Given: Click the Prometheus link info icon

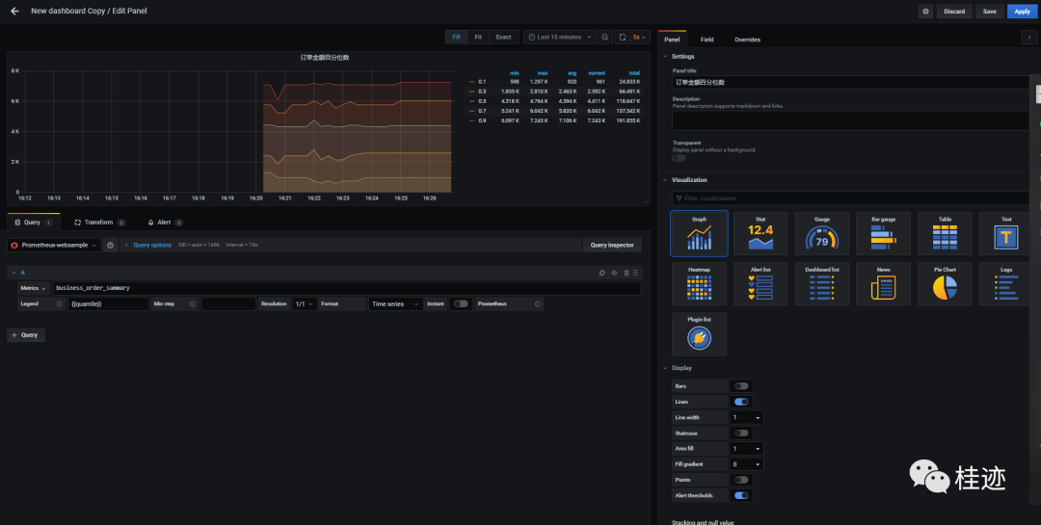Looking at the screenshot, I should tap(537, 304).
